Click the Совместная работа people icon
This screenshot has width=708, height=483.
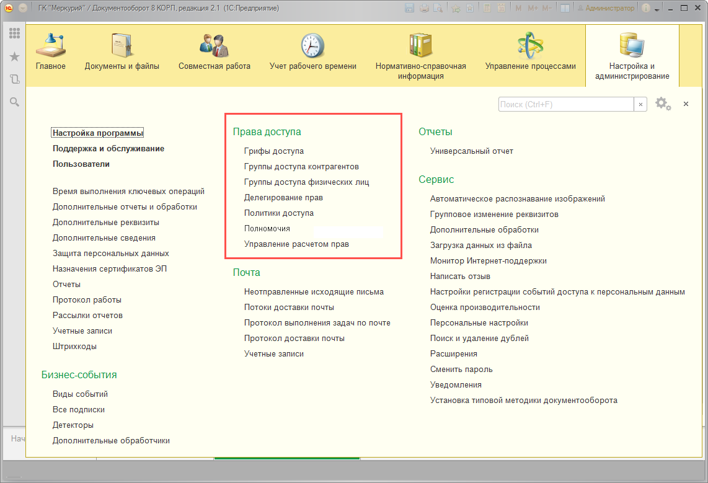tap(214, 46)
